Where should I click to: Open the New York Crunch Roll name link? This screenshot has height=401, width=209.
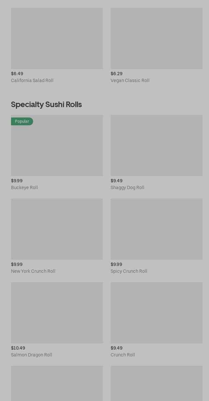(33, 271)
